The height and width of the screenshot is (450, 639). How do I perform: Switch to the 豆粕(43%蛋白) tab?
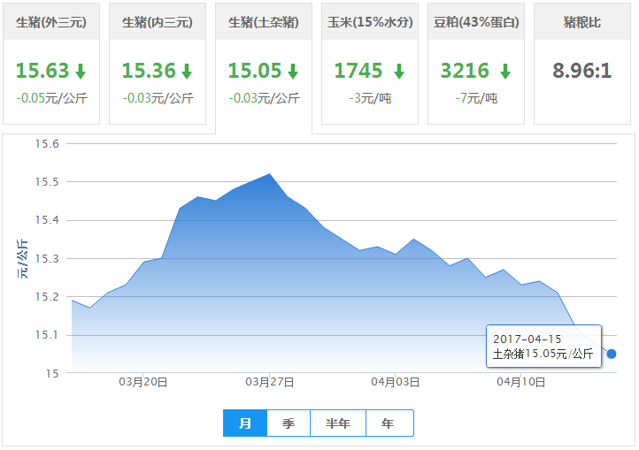point(476,22)
